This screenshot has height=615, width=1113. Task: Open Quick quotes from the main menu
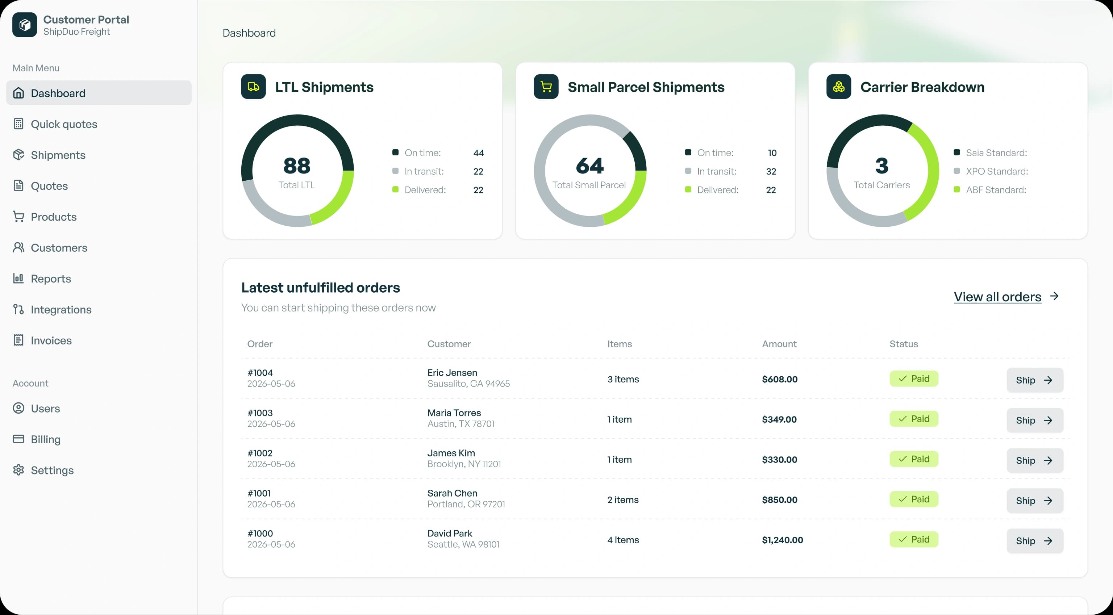[x=99, y=124]
